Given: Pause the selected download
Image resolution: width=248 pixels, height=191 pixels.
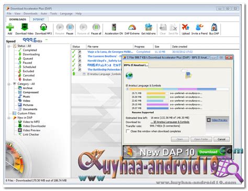Looking at the screenshot, I should (x=70, y=27).
